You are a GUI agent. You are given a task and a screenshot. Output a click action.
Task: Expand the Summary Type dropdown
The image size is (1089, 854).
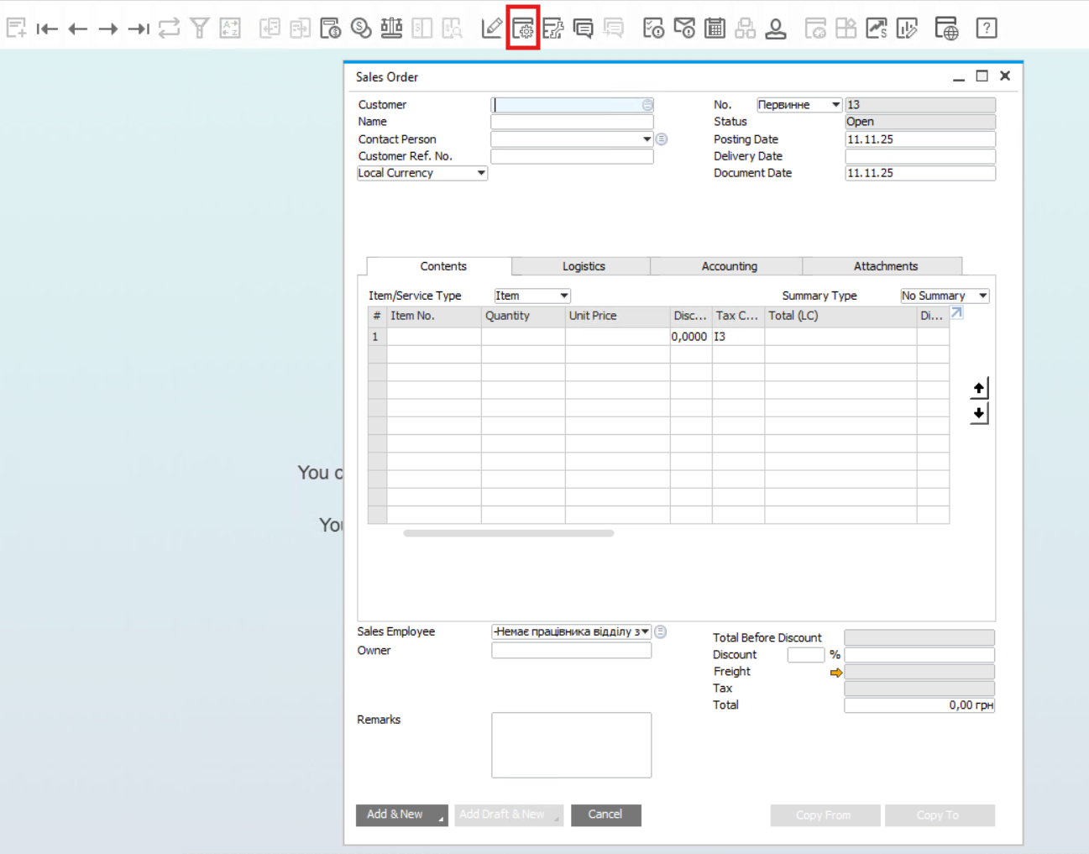click(982, 296)
